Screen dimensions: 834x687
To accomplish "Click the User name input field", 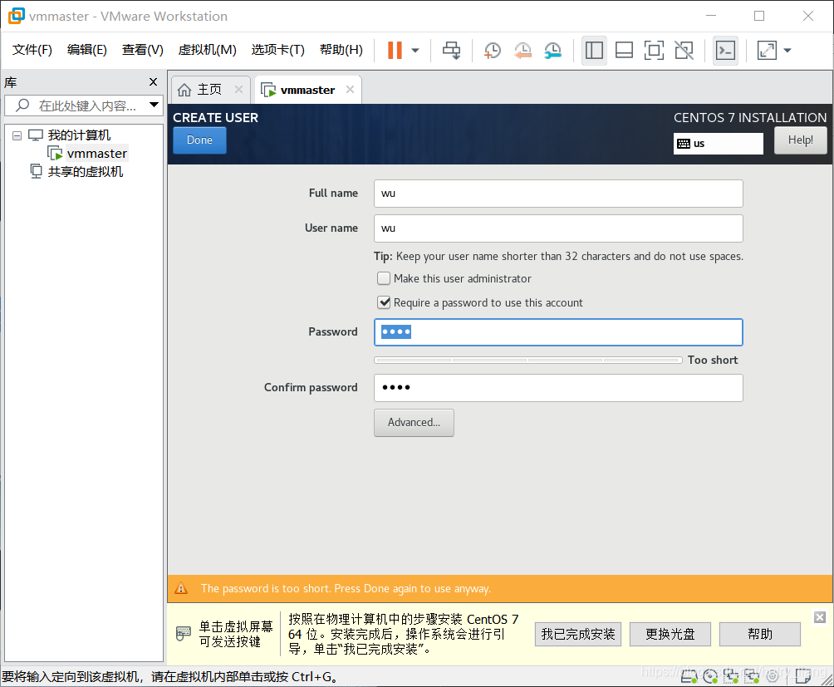I will click(558, 228).
